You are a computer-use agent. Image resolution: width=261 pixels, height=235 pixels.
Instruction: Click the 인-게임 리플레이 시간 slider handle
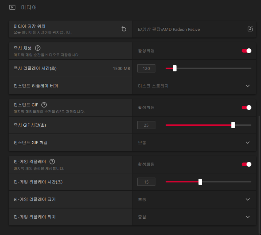200,182
